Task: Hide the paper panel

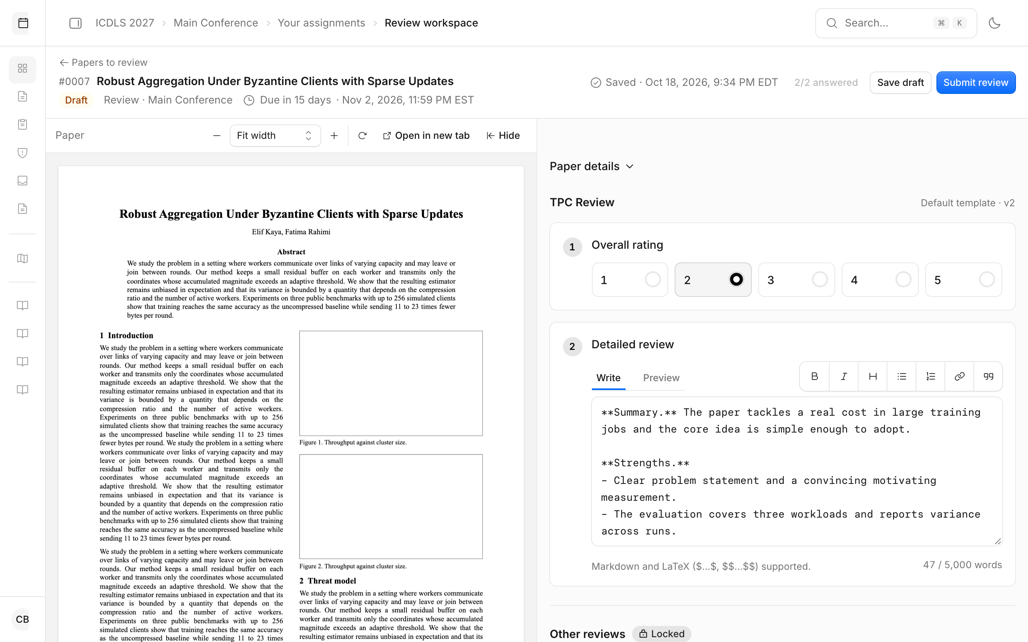Action: pyautogui.click(x=503, y=136)
